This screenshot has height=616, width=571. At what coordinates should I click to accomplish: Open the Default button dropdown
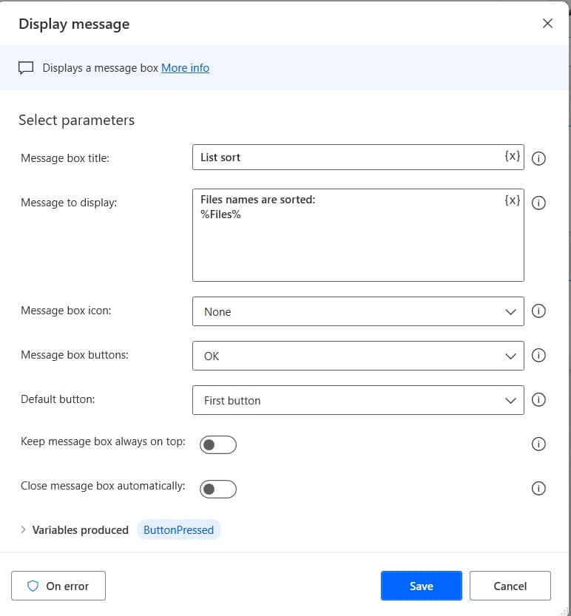(x=358, y=400)
